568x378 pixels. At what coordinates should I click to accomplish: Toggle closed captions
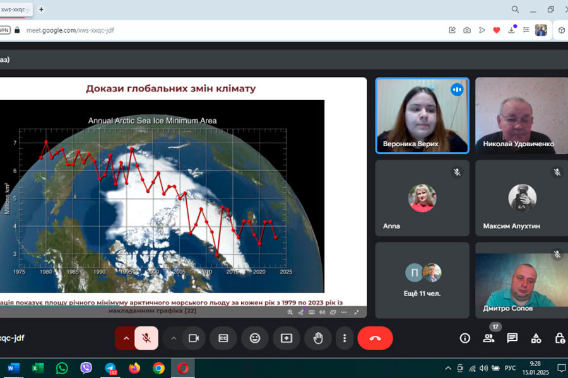pos(223,338)
